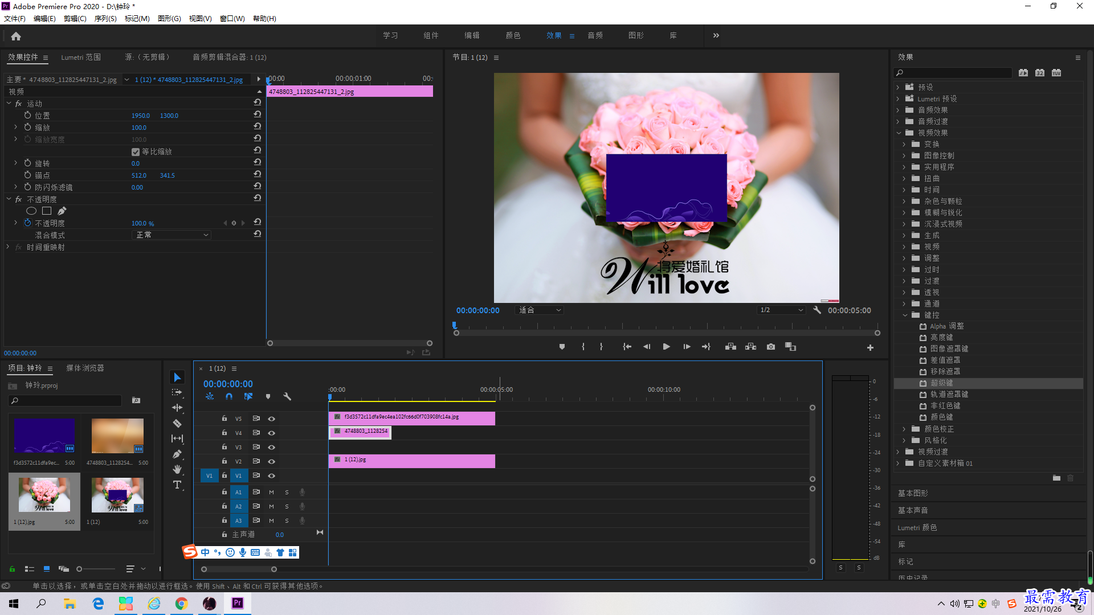Mute audio track A1
The height and width of the screenshot is (615, 1094).
pyautogui.click(x=271, y=492)
